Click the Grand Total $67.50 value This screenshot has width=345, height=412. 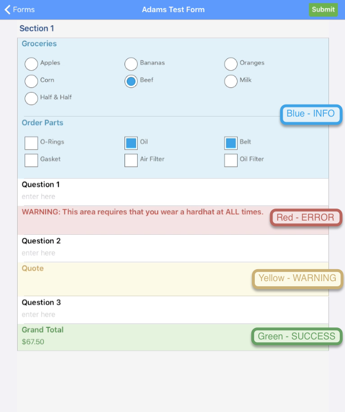tap(33, 342)
